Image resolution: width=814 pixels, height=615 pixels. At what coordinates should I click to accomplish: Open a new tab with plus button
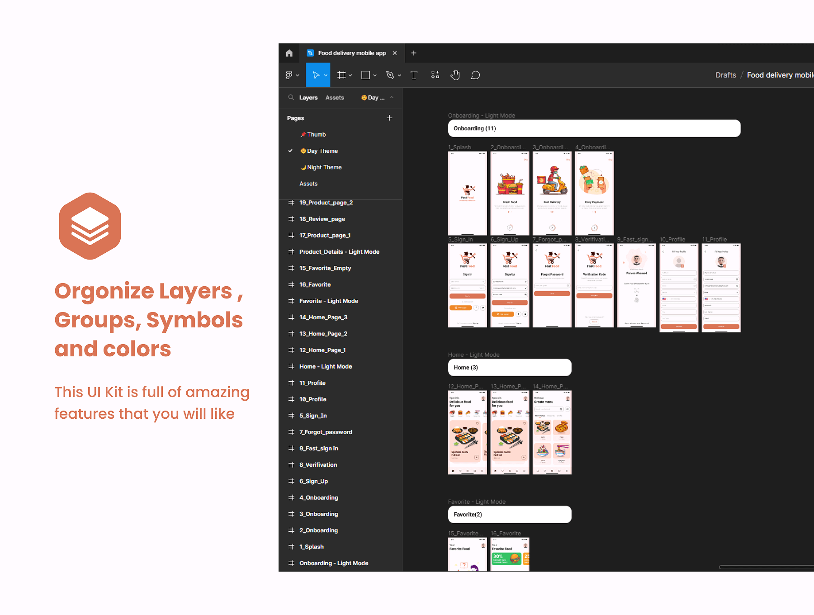tap(413, 53)
